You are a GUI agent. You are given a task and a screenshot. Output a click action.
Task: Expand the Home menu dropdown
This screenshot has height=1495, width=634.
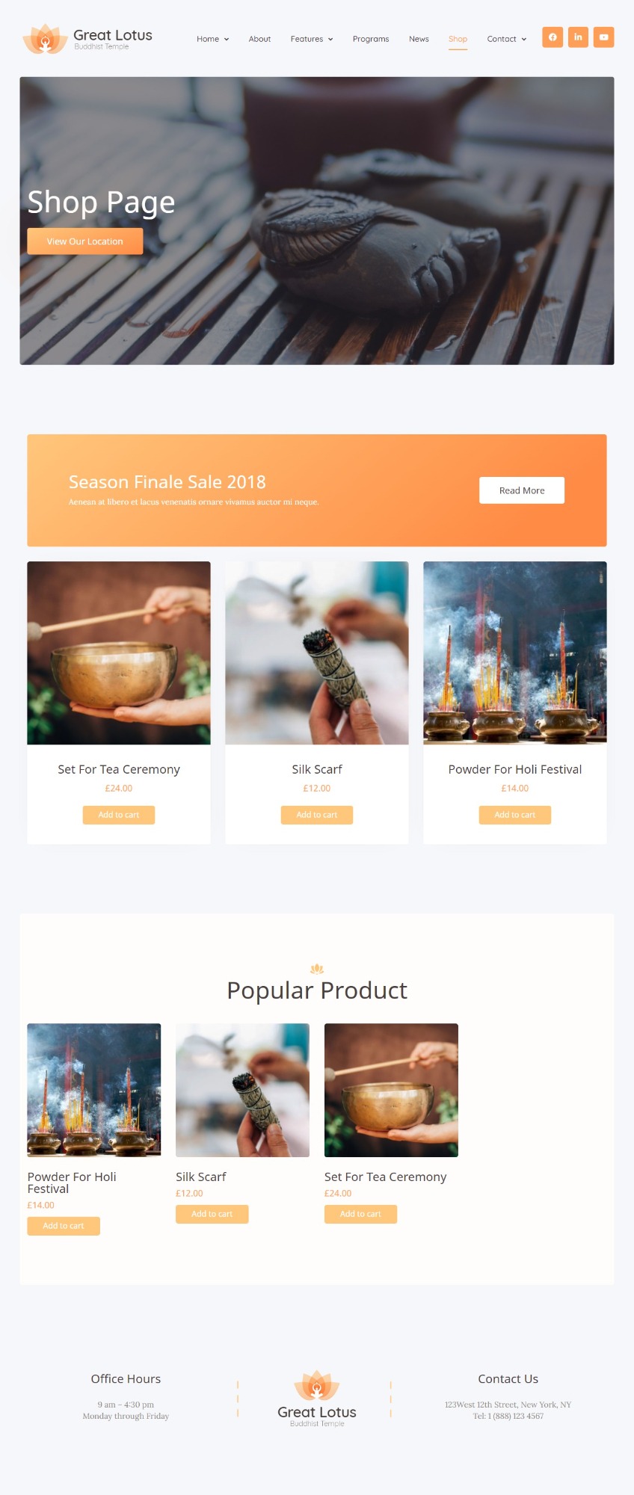pyautogui.click(x=212, y=39)
